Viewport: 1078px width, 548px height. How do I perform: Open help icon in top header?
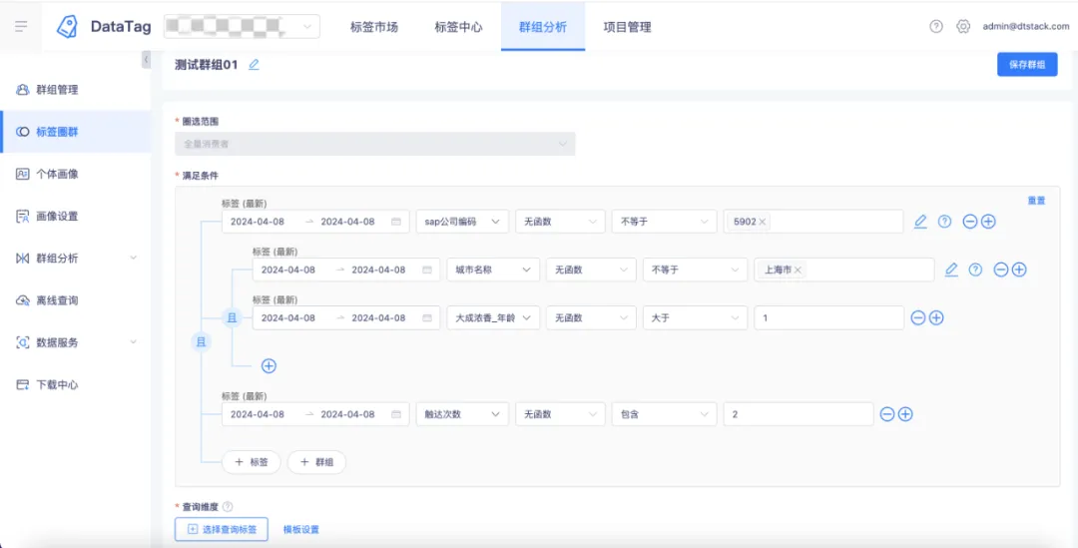point(935,26)
